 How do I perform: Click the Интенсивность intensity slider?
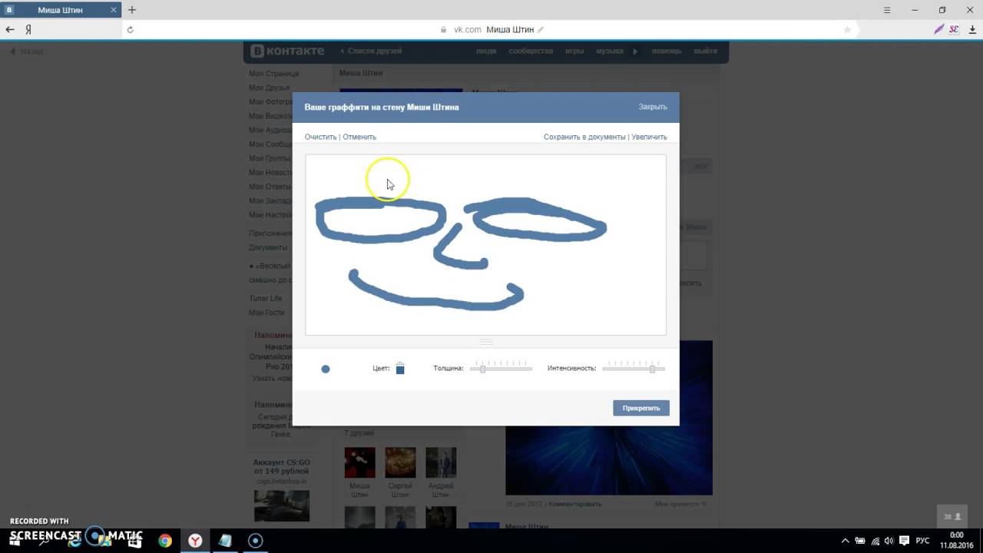click(x=634, y=369)
